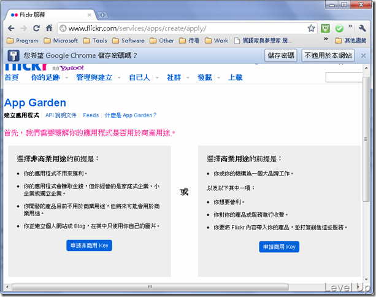Select 建立應用程式 sub-navigation item
This screenshot has height=297, width=376.
click(21, 115)
